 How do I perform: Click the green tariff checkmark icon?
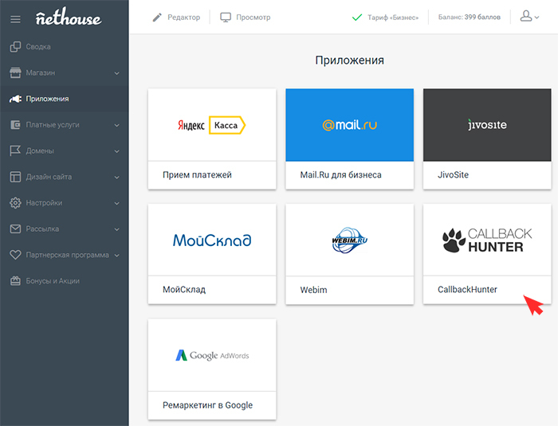pyautogui.click(x=357, y=18)
